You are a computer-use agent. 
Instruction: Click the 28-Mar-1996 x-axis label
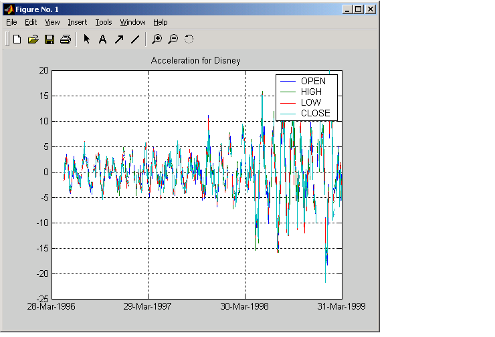tap(51, 306)
